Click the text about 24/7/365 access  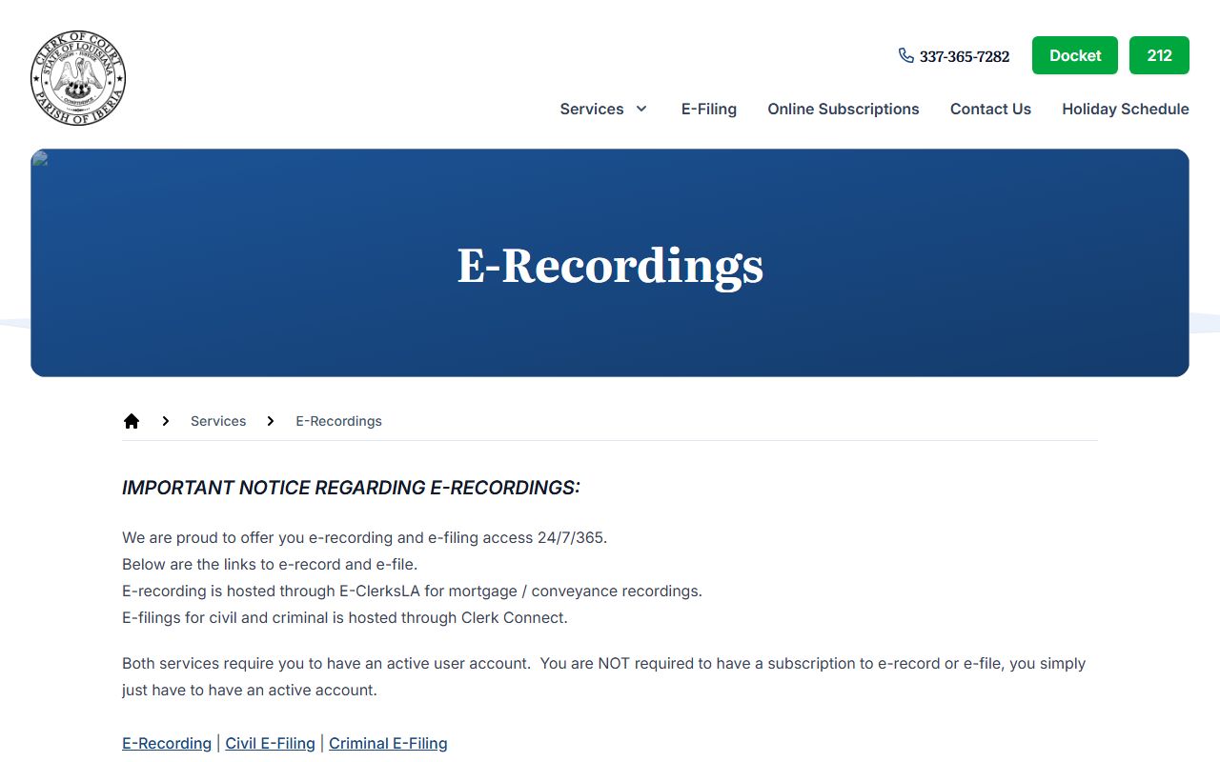click(x=364, y=537)
